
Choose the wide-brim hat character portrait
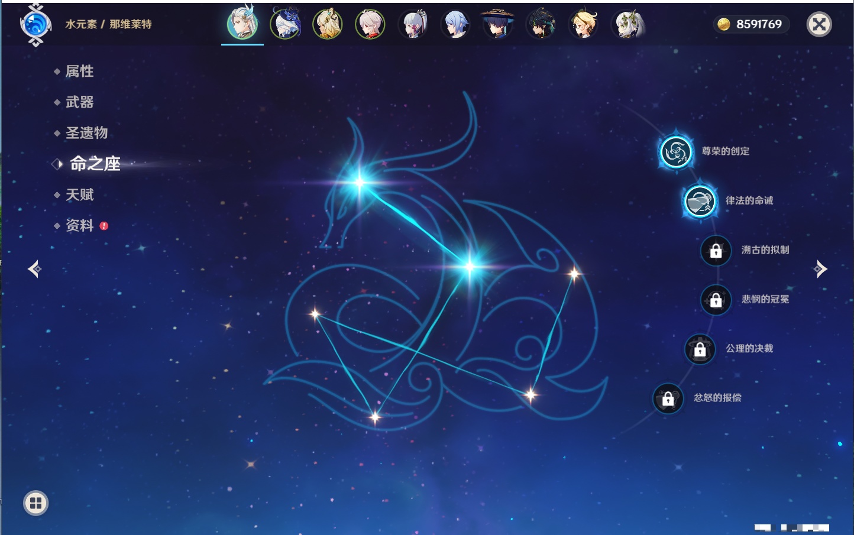click(x=498, y=24)
